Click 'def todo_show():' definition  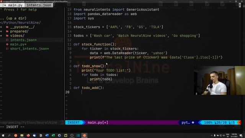click(90, 66)
